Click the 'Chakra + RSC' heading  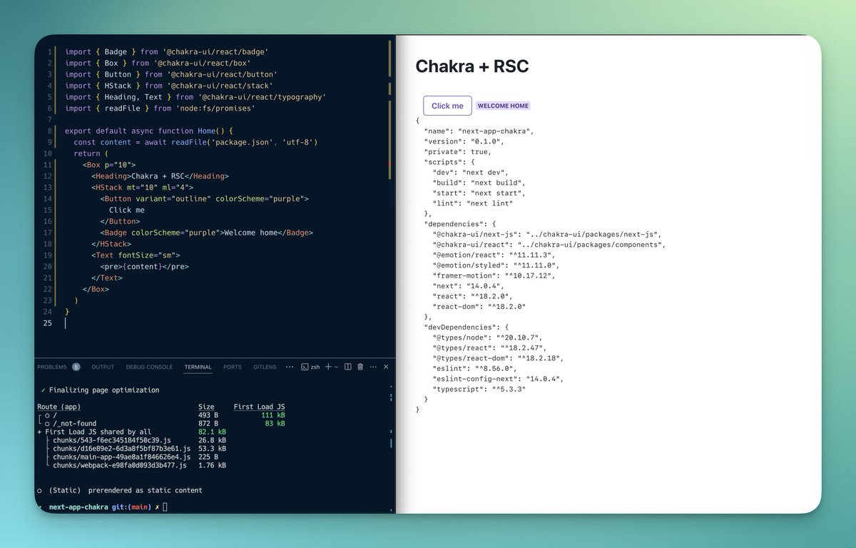point(472,66)
